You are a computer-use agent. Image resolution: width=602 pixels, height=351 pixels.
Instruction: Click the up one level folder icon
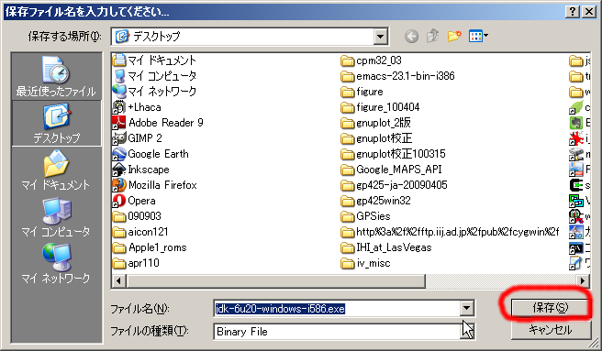(433, 37)
